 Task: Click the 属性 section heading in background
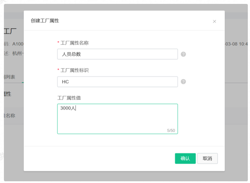coord(7,94)
